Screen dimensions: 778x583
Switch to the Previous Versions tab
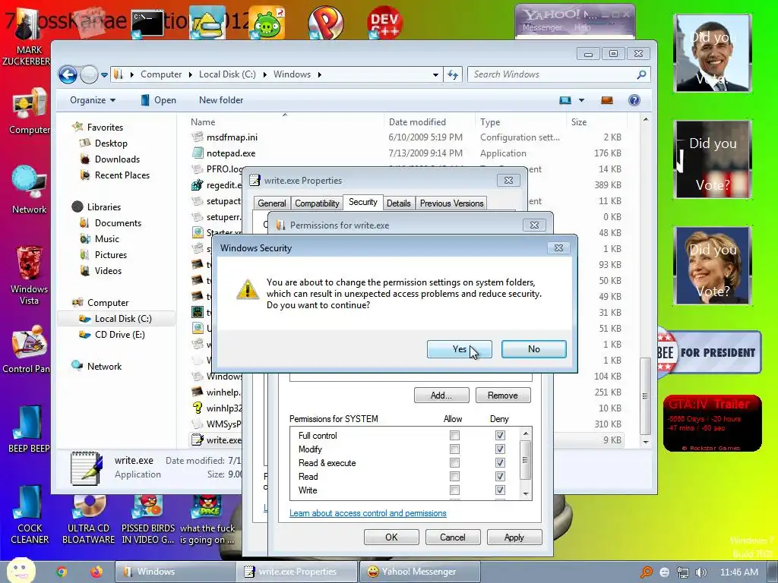[451, 203]
